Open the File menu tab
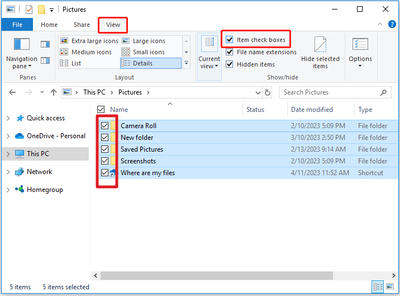Image resolution: width=400 pixels, height=296 pixels. [x=17, y=25]
